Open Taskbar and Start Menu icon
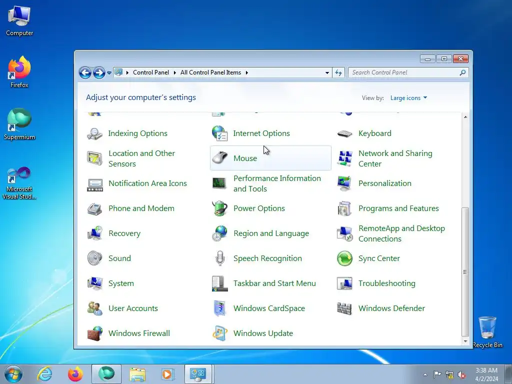Viewport: 512px width, 384px height. pyautogui.click(x=220, y=283)
